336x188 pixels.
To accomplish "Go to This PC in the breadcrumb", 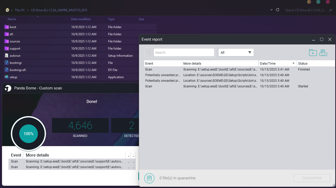I will point(20,10).
